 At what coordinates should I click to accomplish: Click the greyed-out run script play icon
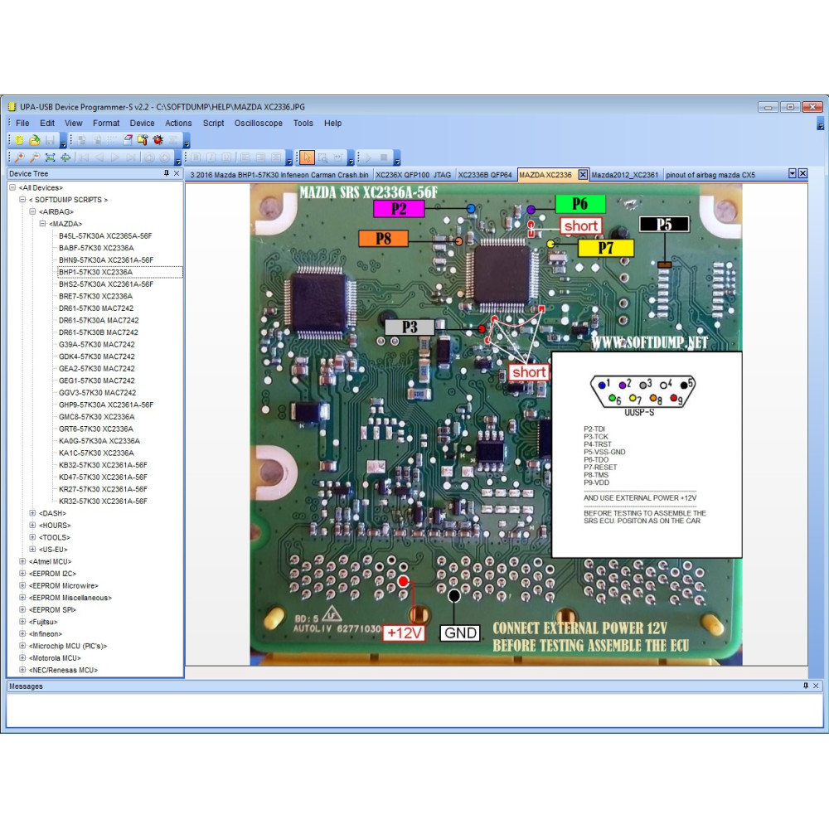point(368,158)
